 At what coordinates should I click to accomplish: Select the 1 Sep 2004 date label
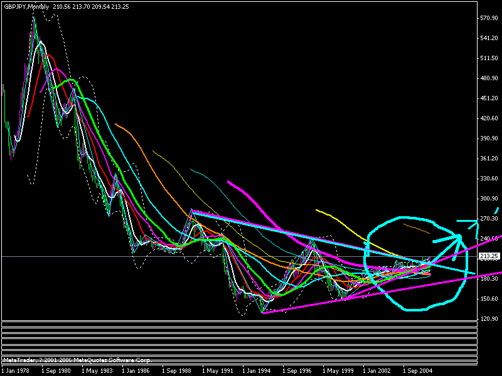(x=418, y=370)
